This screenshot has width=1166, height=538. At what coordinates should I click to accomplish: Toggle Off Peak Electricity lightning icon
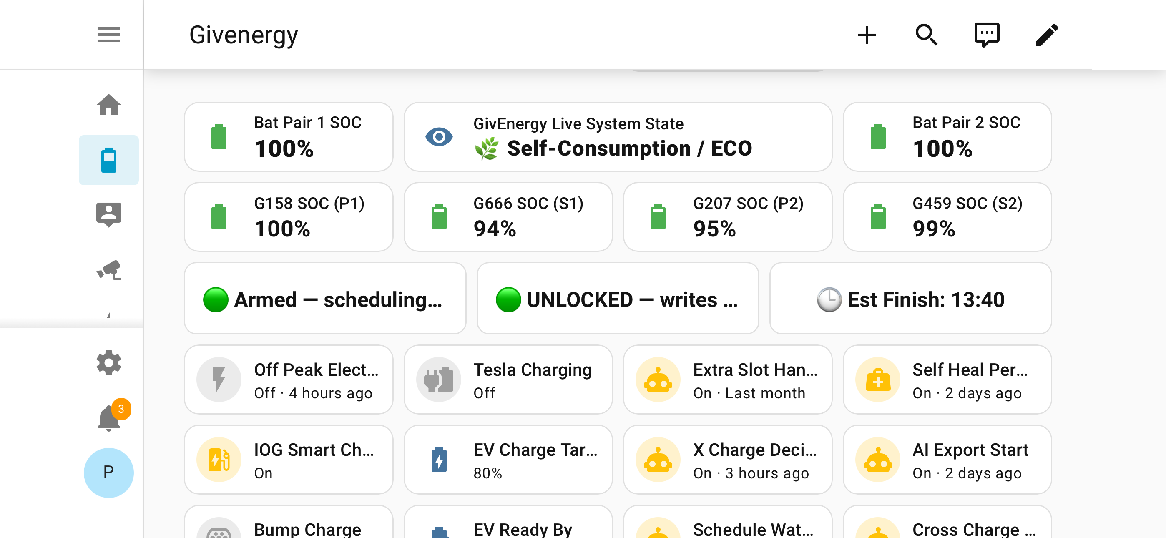click(x=219, y=379)
